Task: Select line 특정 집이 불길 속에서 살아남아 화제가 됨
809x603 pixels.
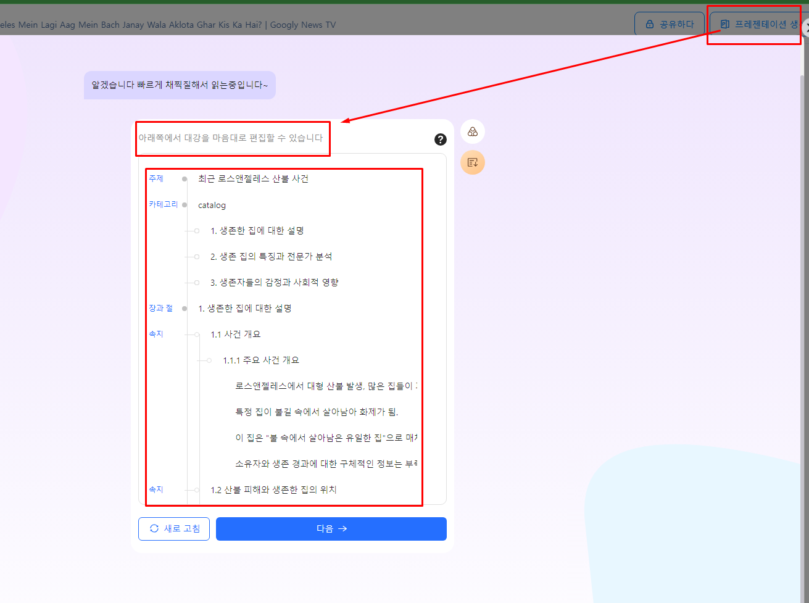Action: pos(317,412)
